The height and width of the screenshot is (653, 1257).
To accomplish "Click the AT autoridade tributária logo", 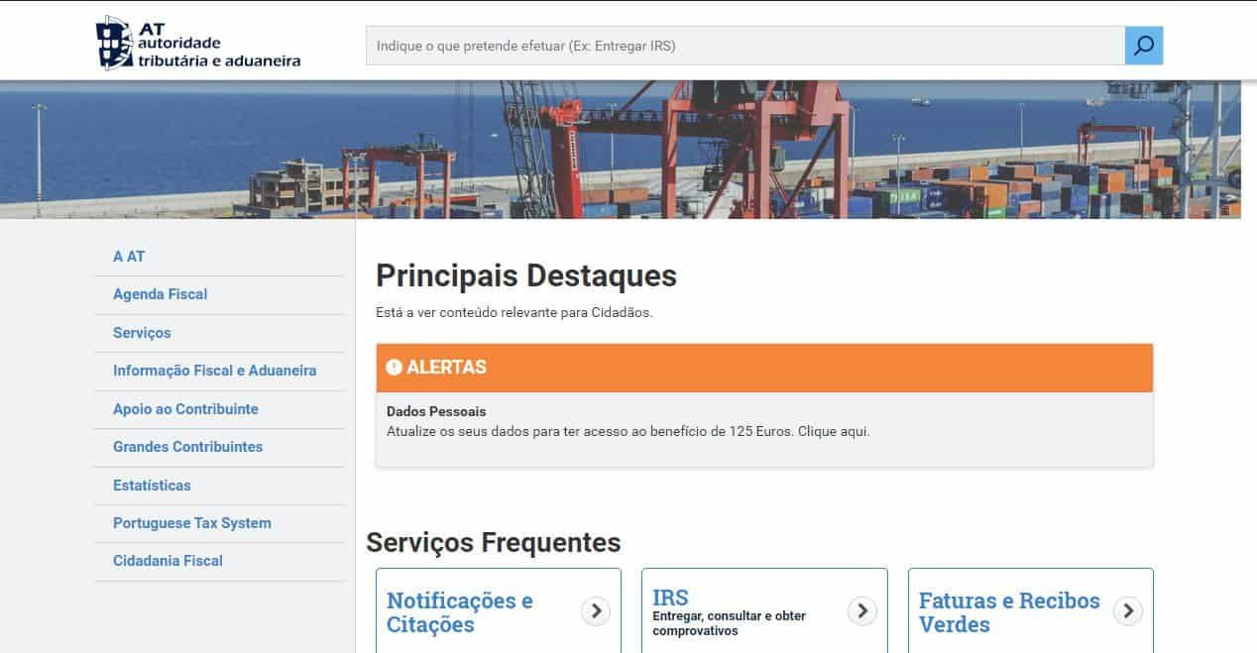I will 198,44.
